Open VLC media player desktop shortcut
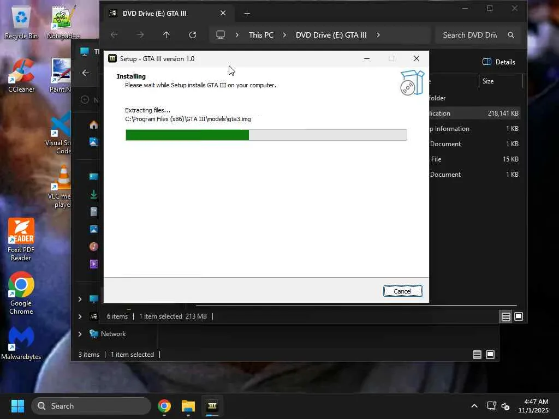 click(x=60, y=187)
